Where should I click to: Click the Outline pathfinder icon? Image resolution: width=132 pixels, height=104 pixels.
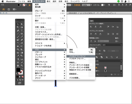pos(112,57)
